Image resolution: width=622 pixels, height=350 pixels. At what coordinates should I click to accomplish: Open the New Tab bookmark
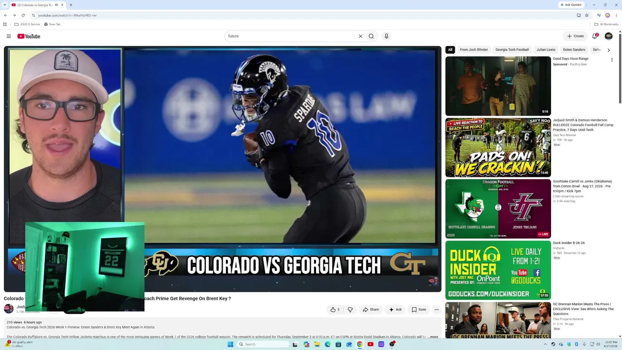52,24
